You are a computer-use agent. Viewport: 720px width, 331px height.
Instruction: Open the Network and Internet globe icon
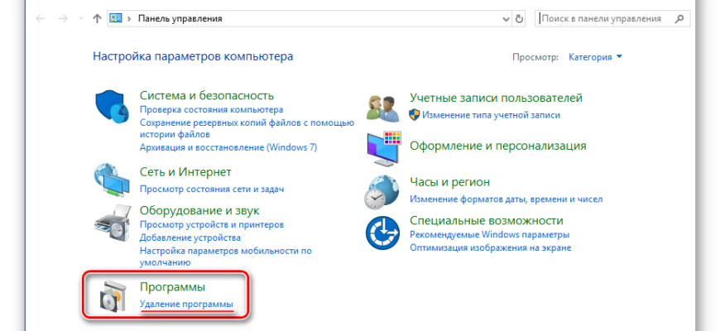pos(113,180)
